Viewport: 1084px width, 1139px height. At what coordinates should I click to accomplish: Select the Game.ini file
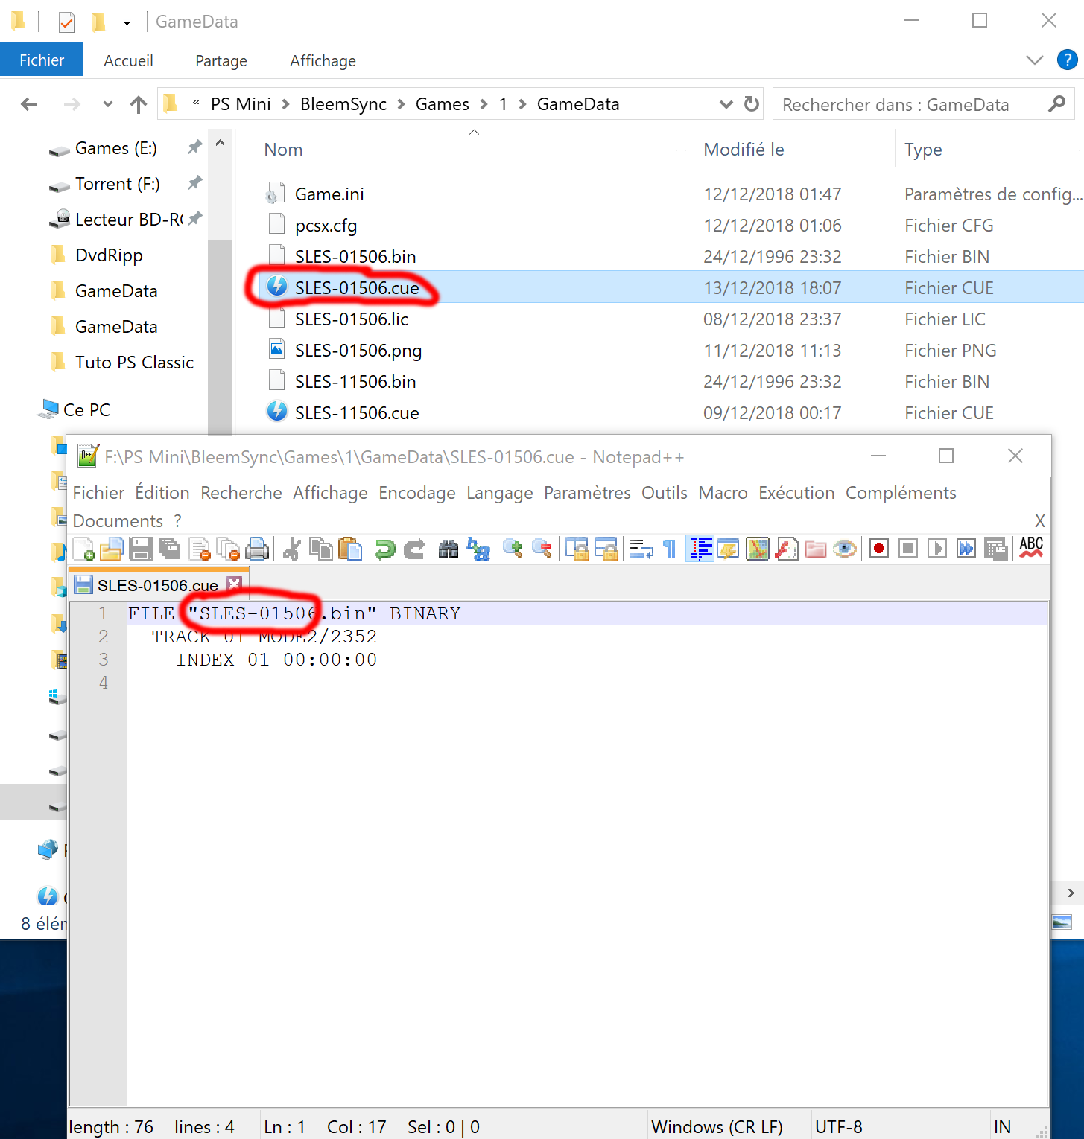329,194
